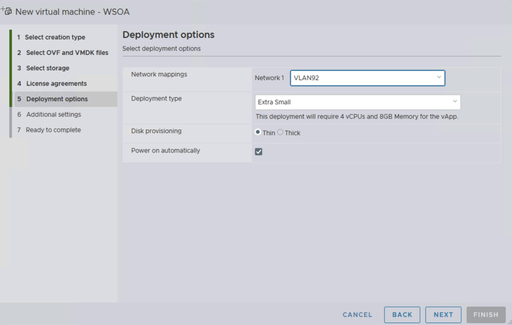Open step 7 Ready to complete
Image resolution: width=512 pixels, height=325 pixels.
point(53,130)
